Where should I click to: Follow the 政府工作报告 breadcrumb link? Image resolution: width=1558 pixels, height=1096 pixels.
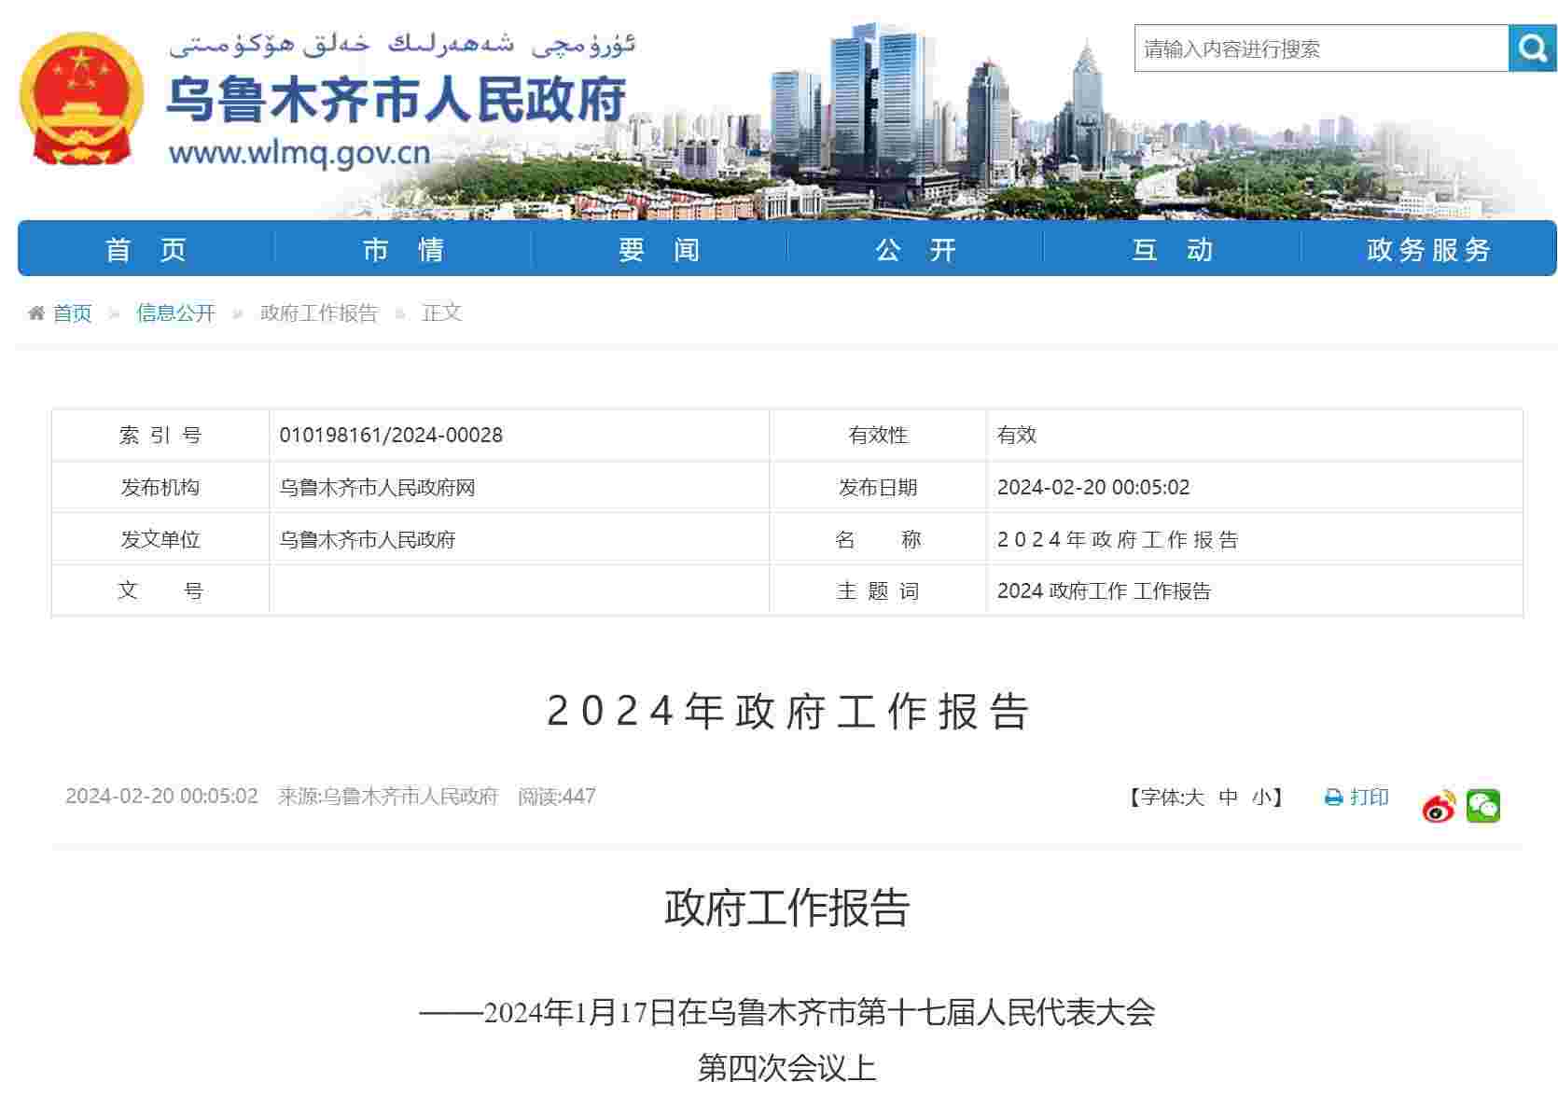[318, 313]
